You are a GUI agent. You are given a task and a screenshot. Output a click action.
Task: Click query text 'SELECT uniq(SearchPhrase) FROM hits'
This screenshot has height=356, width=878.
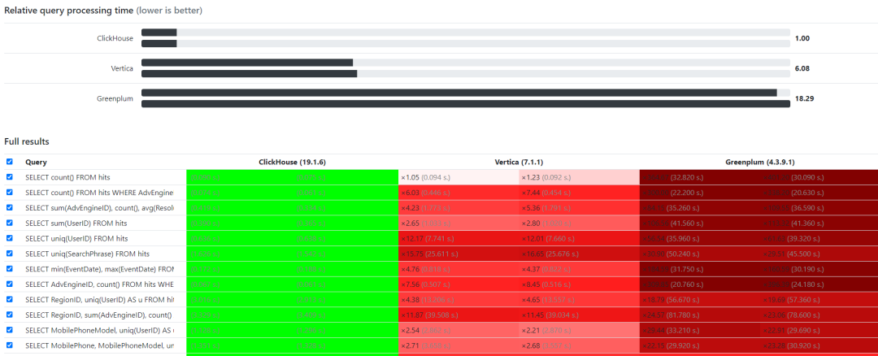click(87, 254)
